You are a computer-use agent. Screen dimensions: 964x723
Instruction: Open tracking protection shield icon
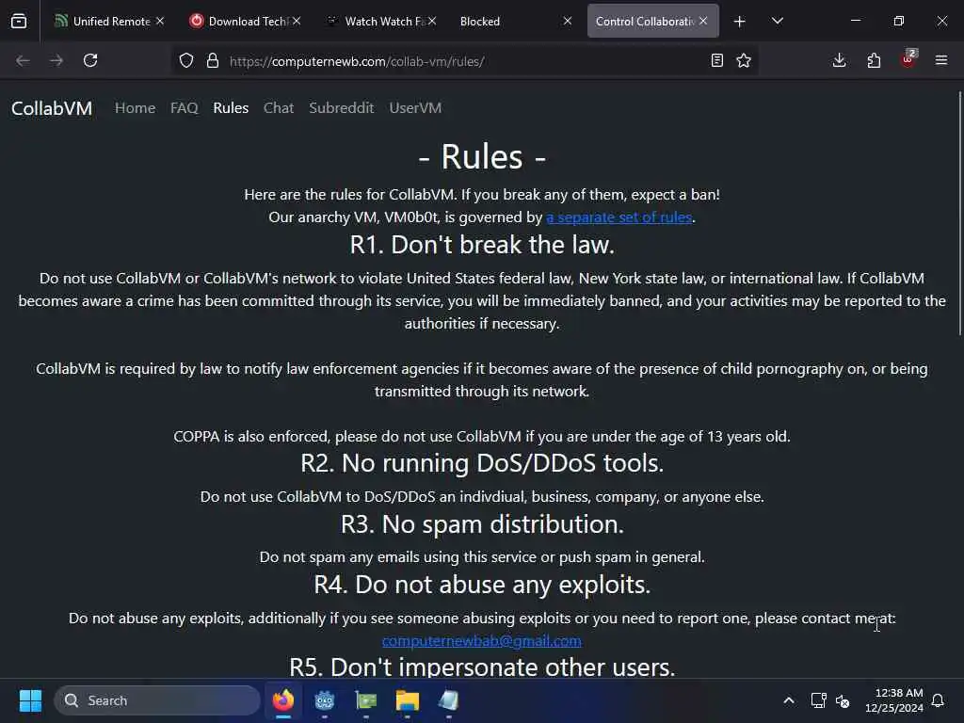186,60
